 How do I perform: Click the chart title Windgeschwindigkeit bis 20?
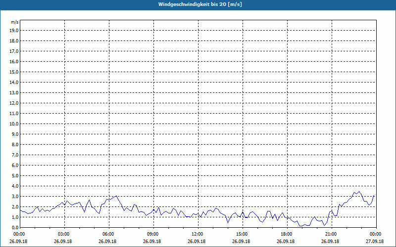tap(200, 4)
